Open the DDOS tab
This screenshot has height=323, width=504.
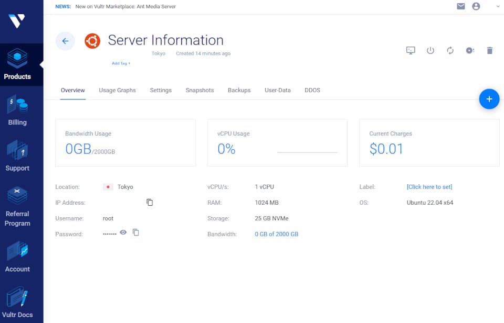(312, 91)
